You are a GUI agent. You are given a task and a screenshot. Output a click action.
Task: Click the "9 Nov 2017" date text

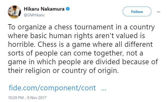pyautogui.click(x=37, y=98)
